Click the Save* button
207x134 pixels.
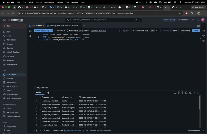pyautogui.click(x=175, y=30)
